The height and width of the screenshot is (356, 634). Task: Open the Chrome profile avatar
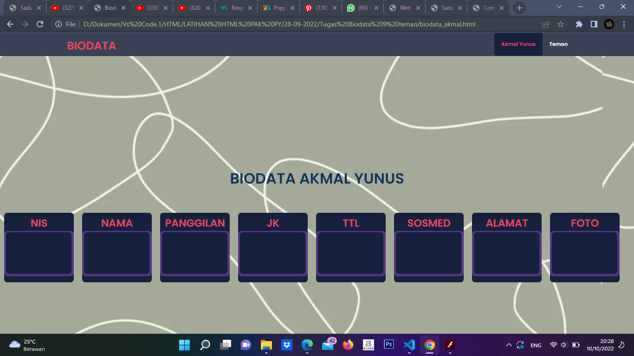(609, 24)
